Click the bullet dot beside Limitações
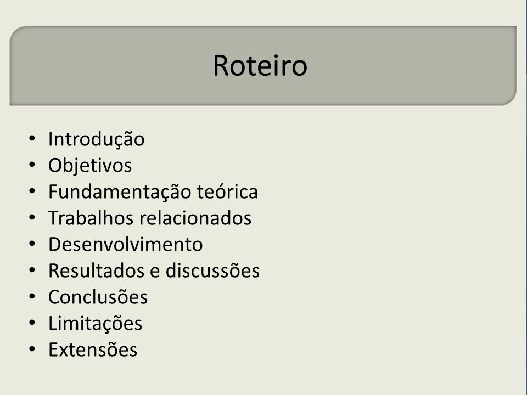The height and width of the screenshot is (395, 527). 32,323
